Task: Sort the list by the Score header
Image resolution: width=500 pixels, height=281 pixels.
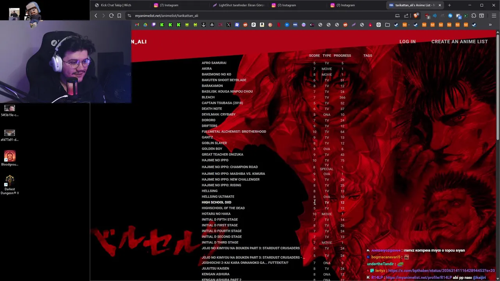Action: tap(314, 55)
